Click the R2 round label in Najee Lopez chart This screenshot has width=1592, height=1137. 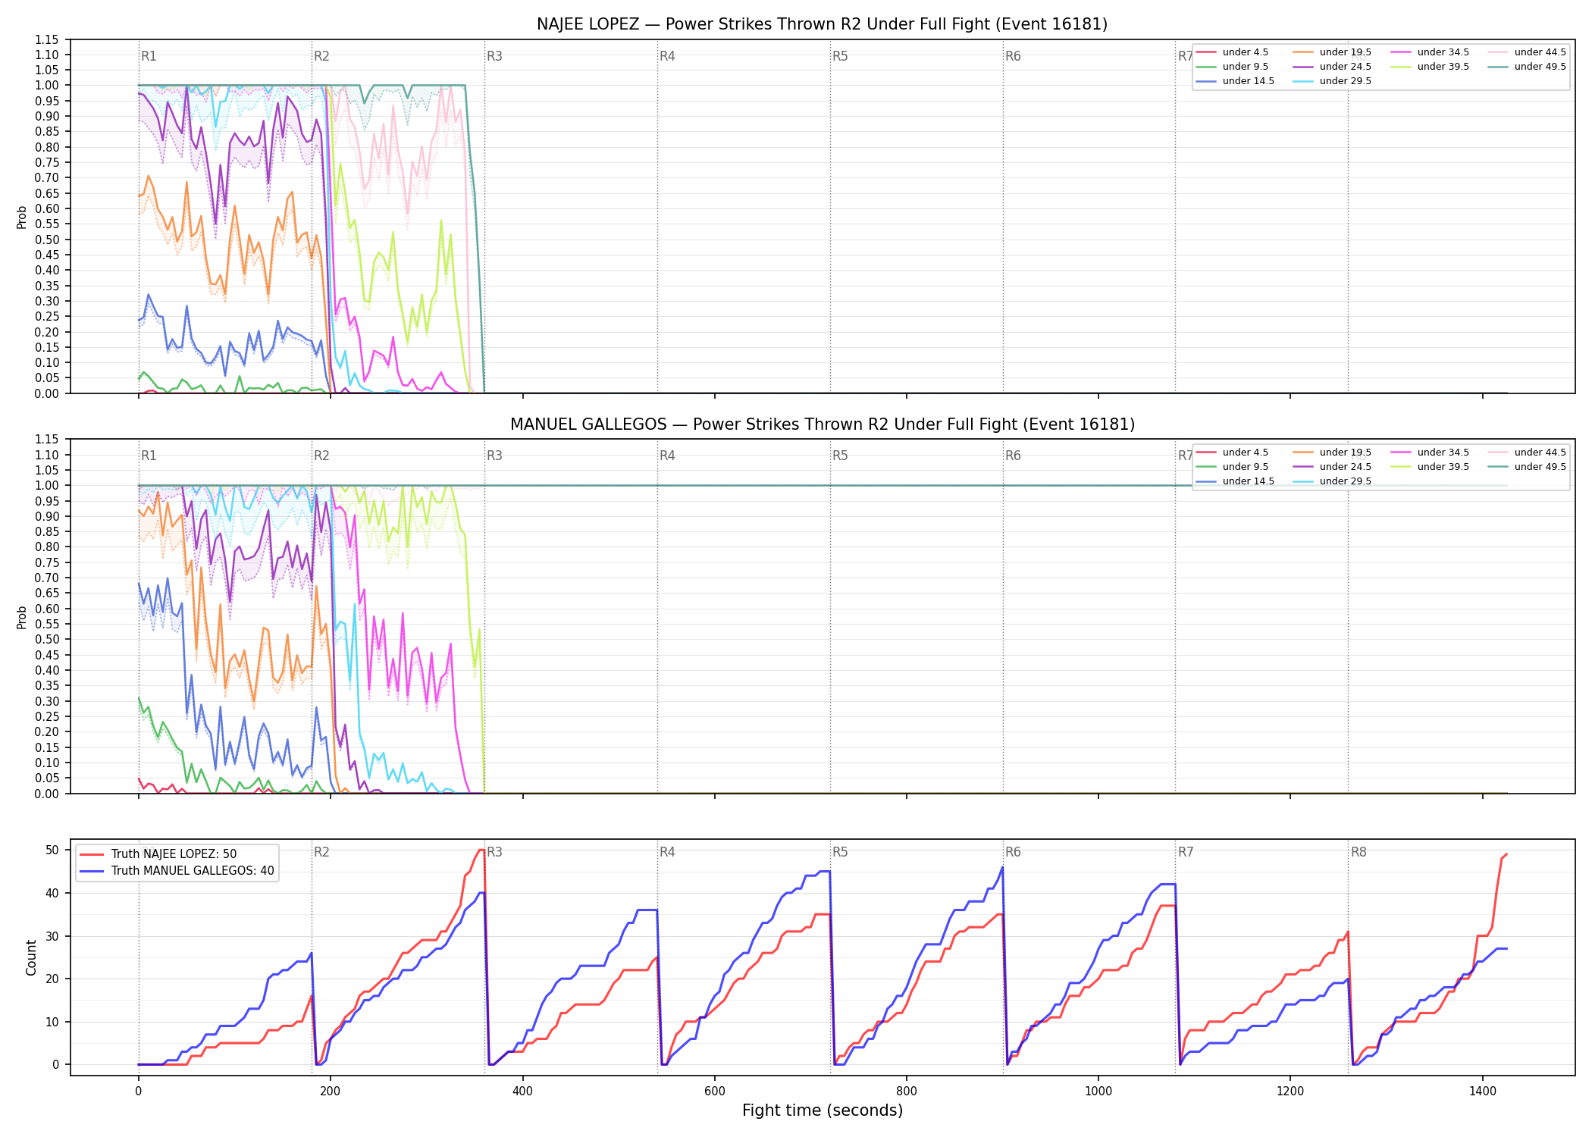pyautogui.click(x=321, y=56)
